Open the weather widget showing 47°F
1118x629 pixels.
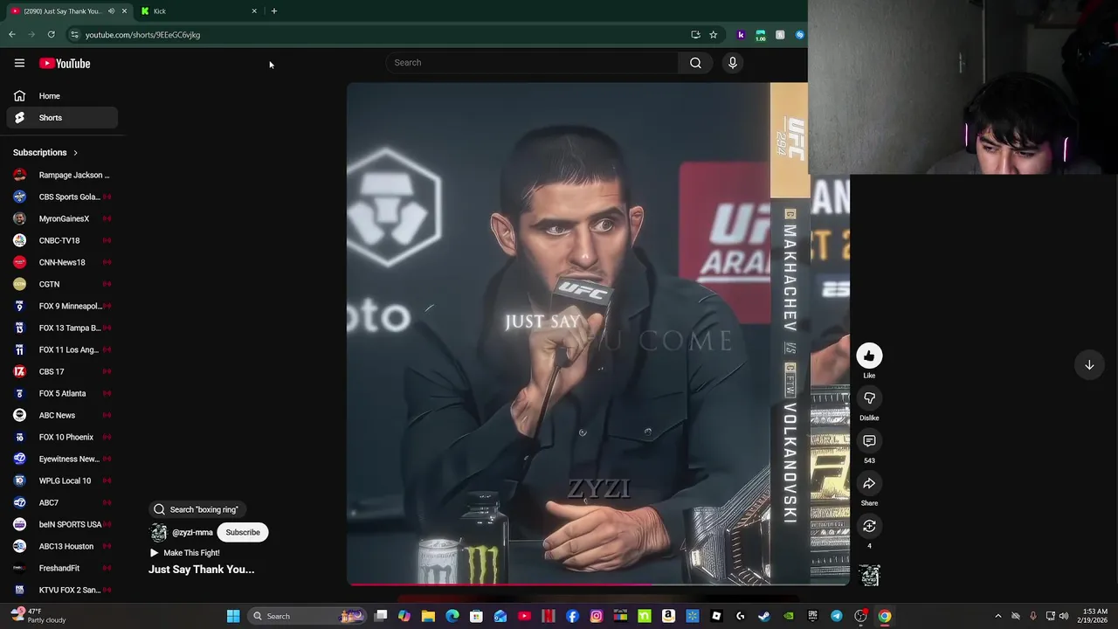coord(38,616)
